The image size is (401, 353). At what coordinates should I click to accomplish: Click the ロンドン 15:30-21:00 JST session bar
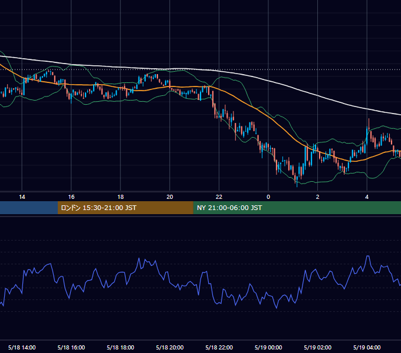125,208
